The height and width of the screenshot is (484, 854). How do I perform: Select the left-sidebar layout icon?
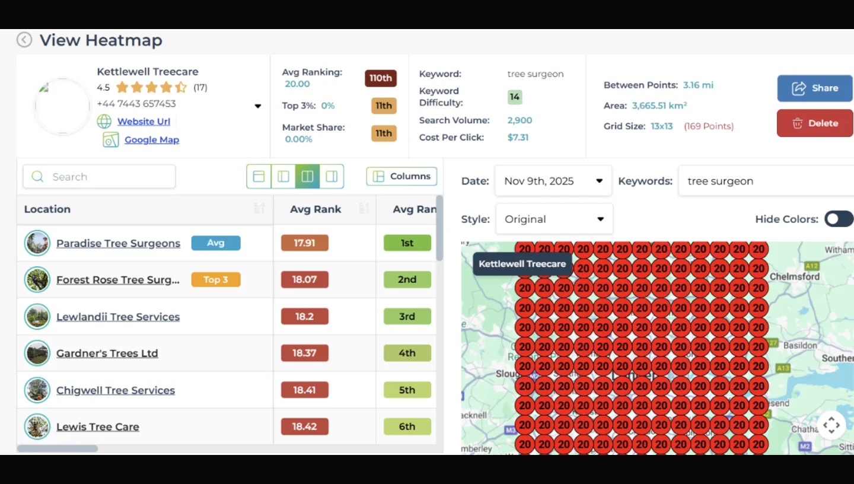pyautogui.click(x=283, y=176)
